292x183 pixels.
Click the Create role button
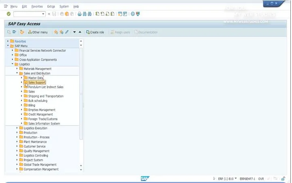tap(95, 32)
